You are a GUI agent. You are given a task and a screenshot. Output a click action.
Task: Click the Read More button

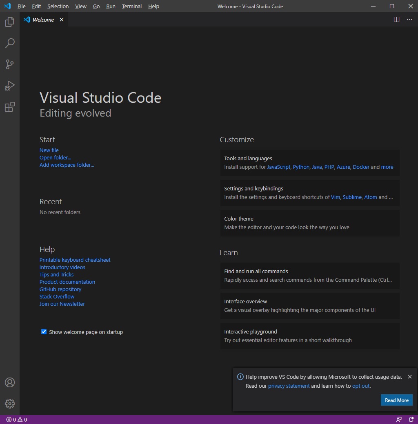pyautogui.click(x=397, y=400)
